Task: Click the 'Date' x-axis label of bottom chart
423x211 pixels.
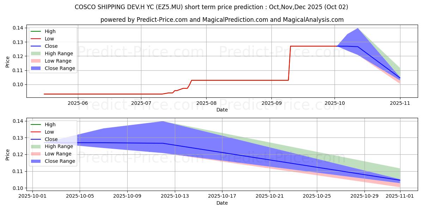Action: (x=222, y=203)
